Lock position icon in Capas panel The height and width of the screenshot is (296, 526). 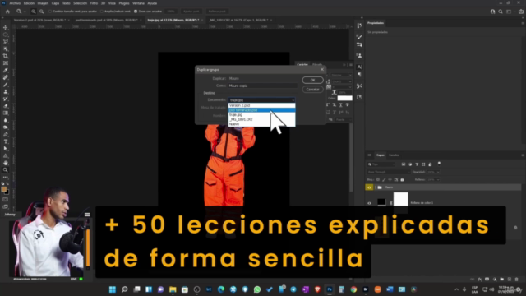tap(390, 179)
